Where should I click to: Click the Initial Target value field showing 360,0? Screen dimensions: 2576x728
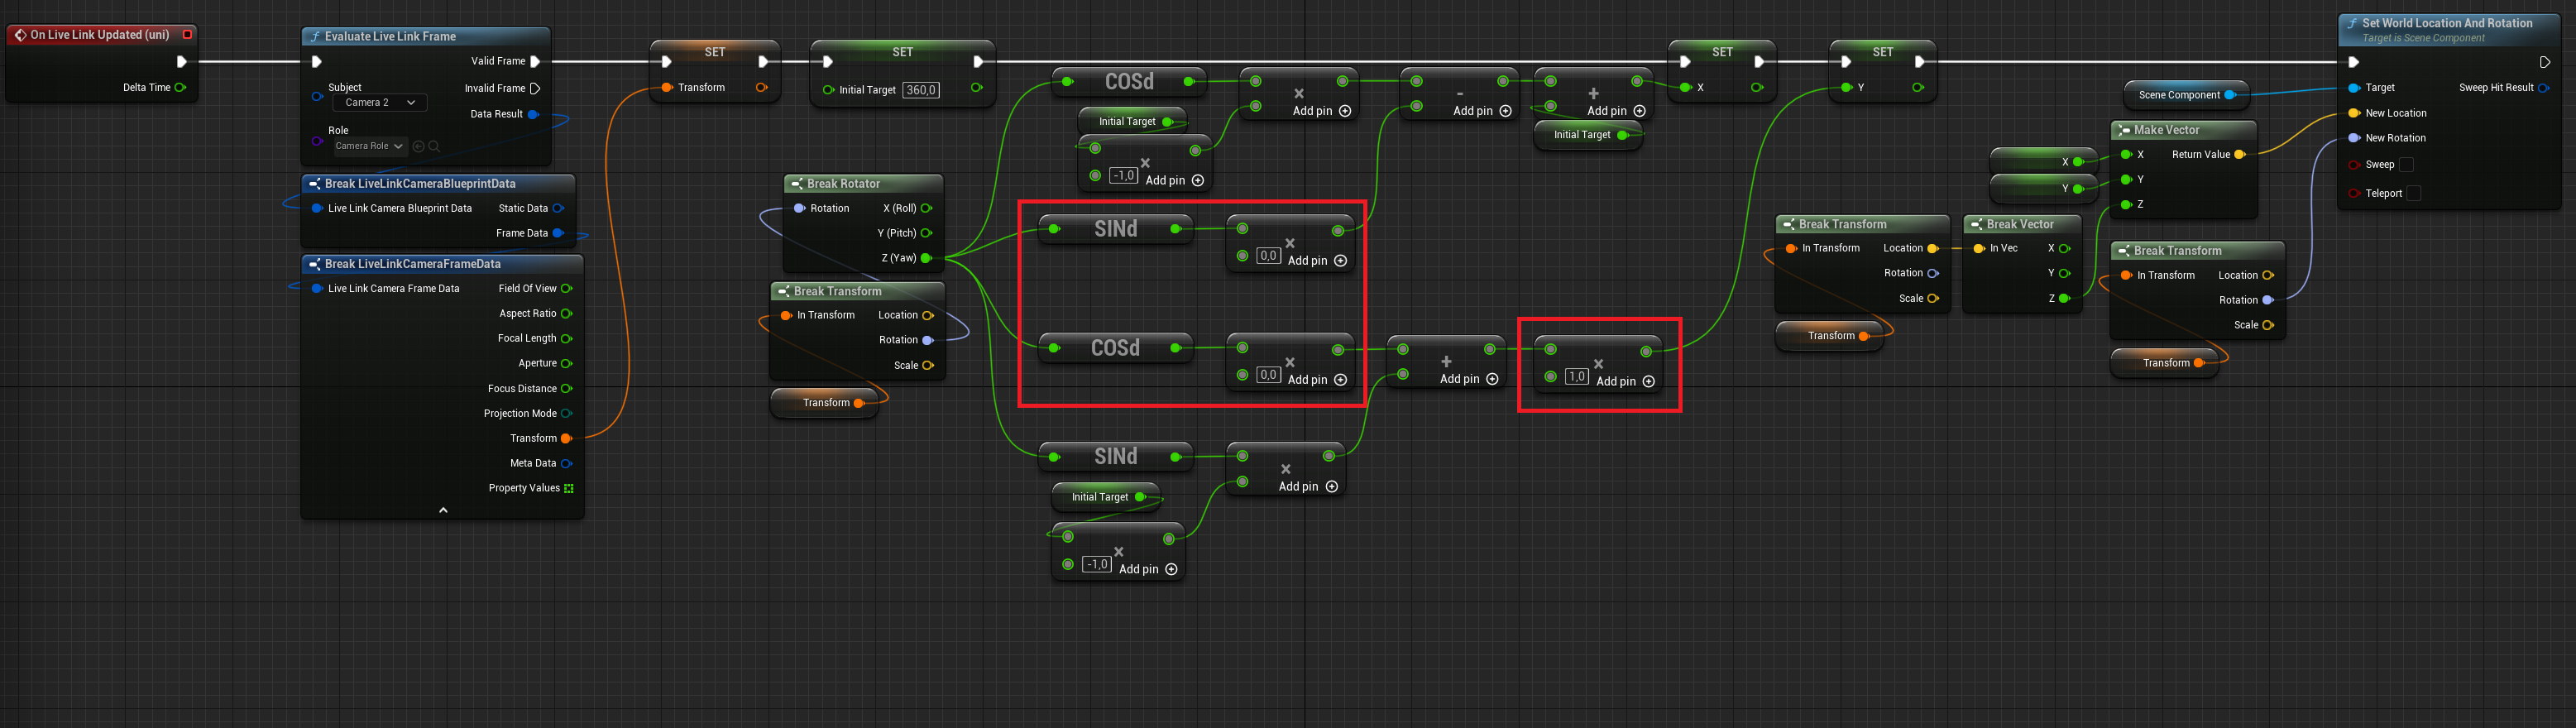[920, 91]
